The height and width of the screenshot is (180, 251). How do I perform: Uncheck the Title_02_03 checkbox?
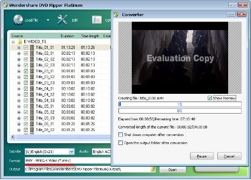26,65
